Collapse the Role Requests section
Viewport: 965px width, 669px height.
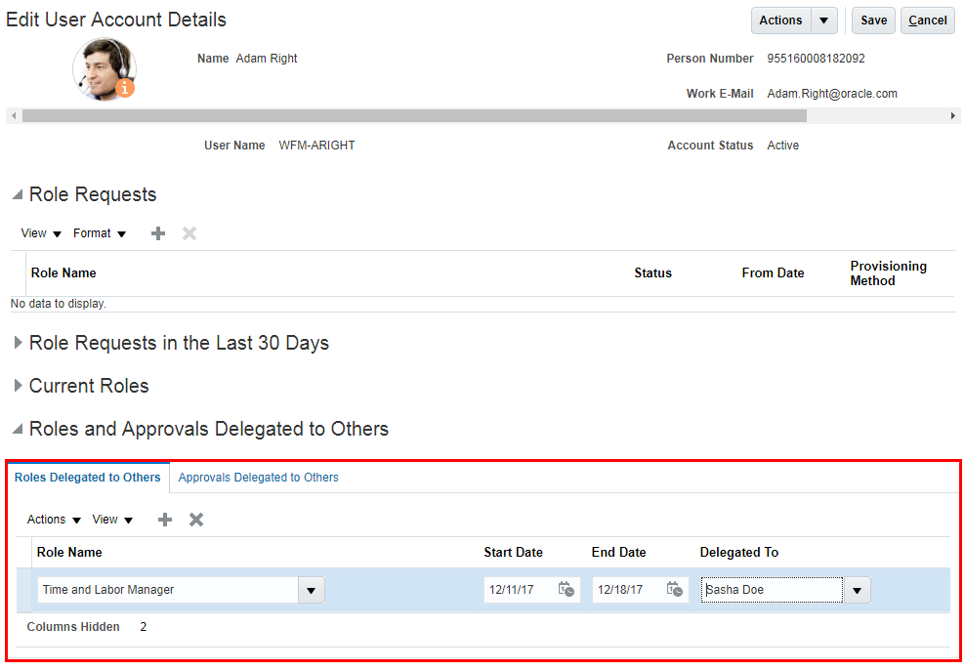[16, 193]
